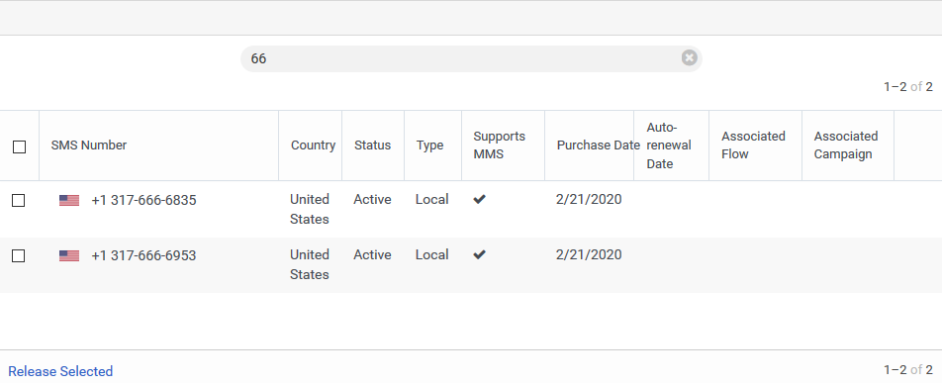
Task: Click the US flag beside +1 317-666-6835
Action: [x=69, y=200]
